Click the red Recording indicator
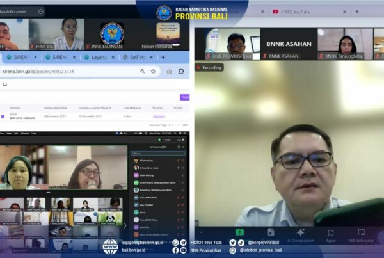 209,67
